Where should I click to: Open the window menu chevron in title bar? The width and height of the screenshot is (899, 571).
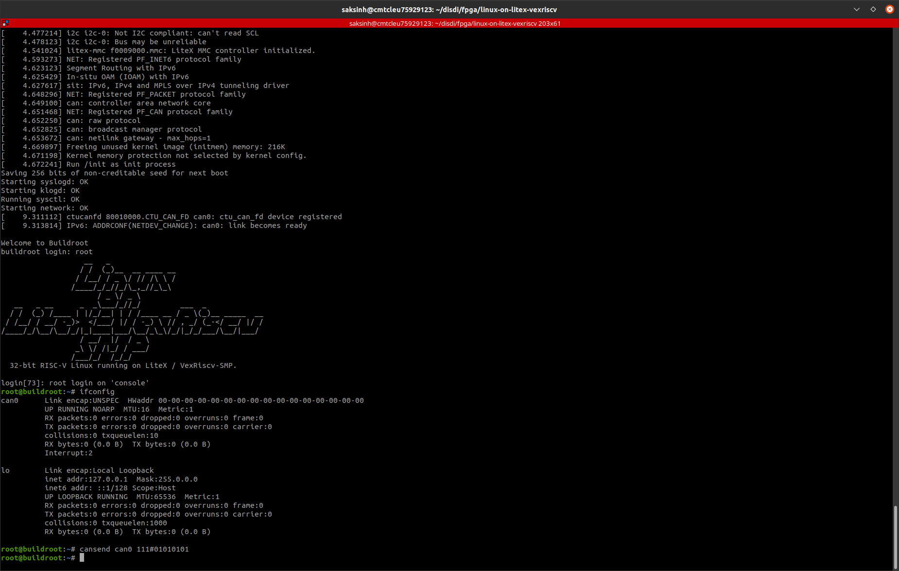[x=857, y=9]
